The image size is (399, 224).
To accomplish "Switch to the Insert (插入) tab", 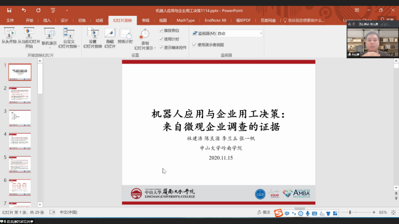I will pos(47,20).
